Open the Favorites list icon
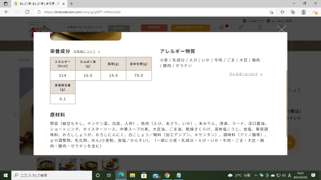The image size is (321, 180). 282,12
